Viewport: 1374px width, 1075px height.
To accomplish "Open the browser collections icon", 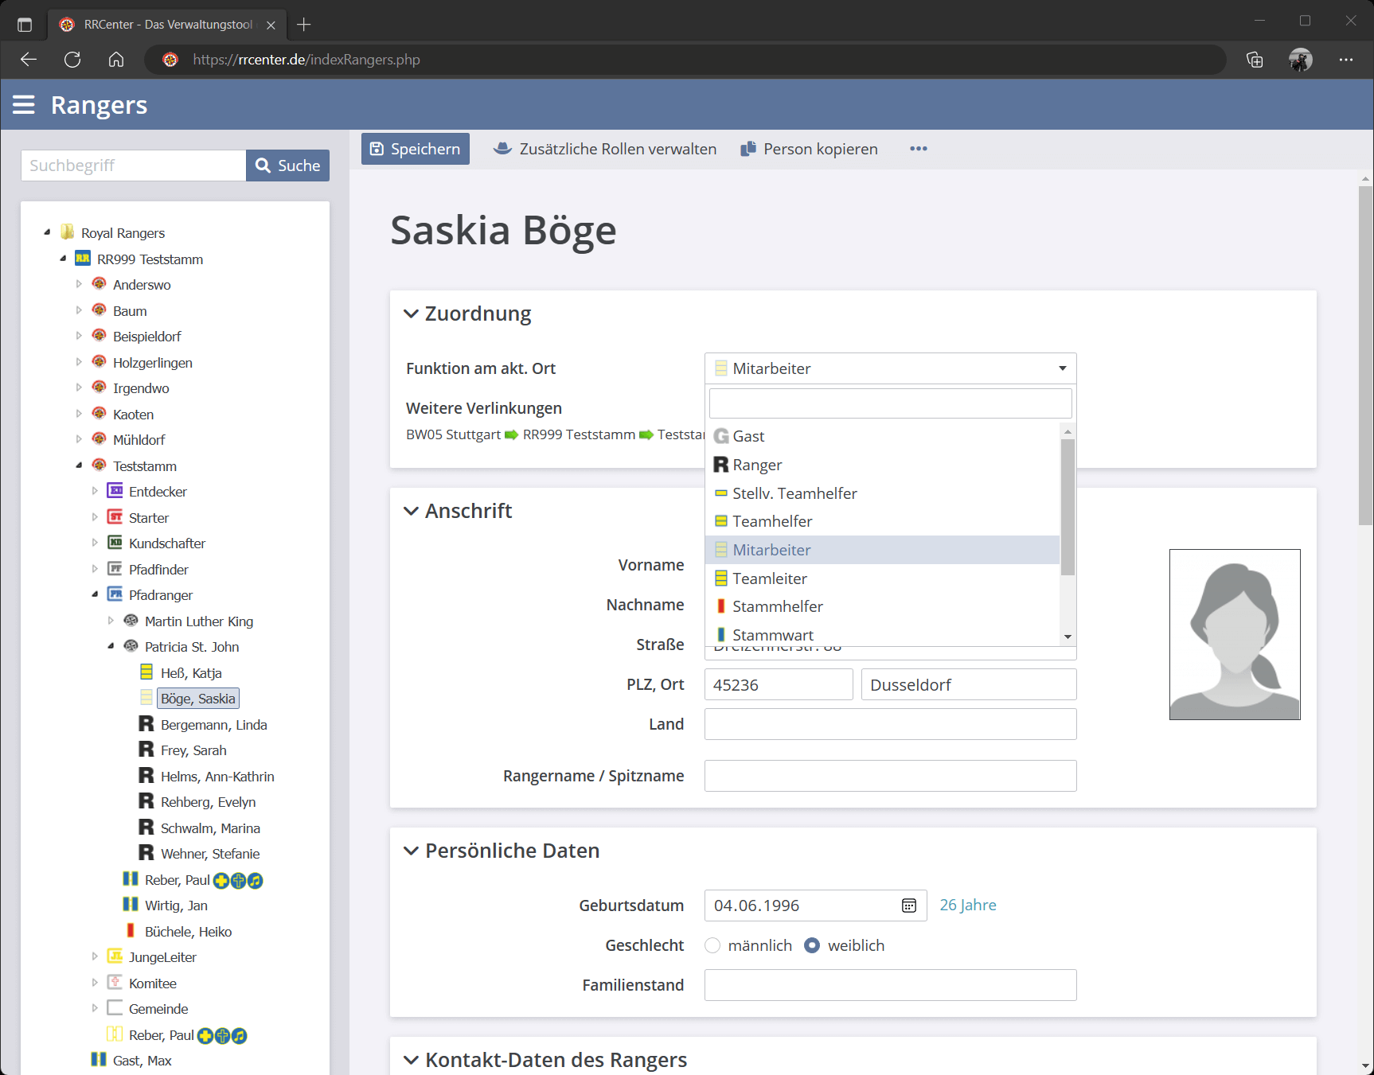I will coord(1254,60).
